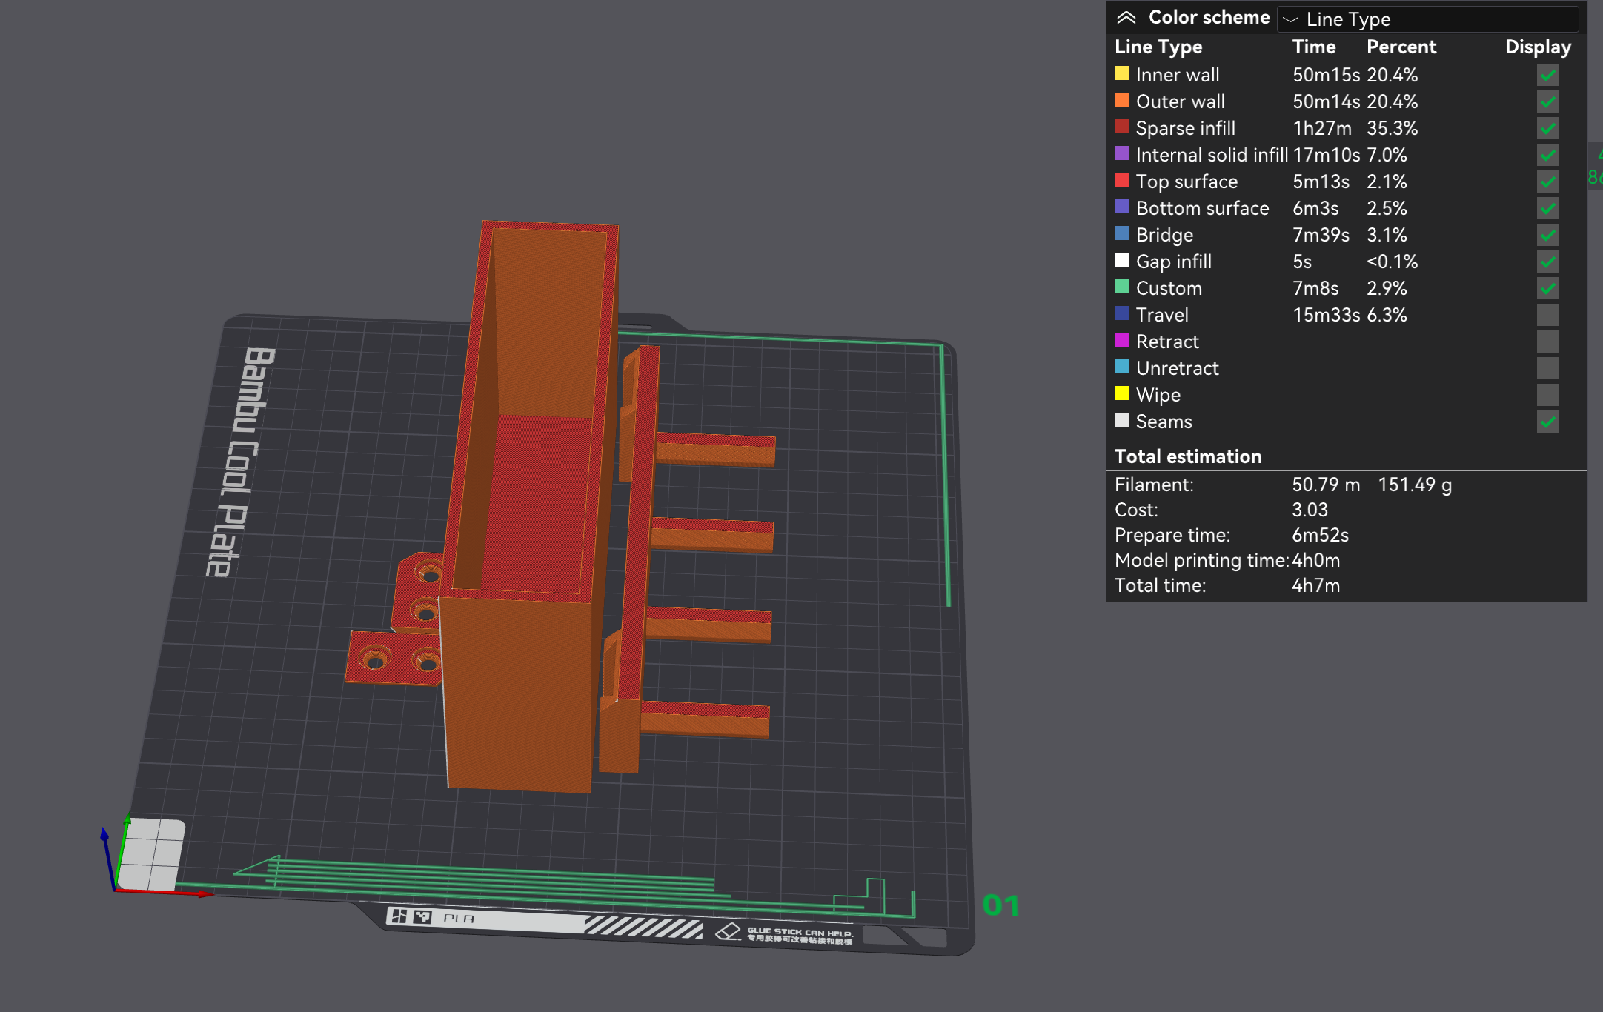Click the Top surface red swatch
This screenshot has height=1012, width=1603.
[1122, 180]
